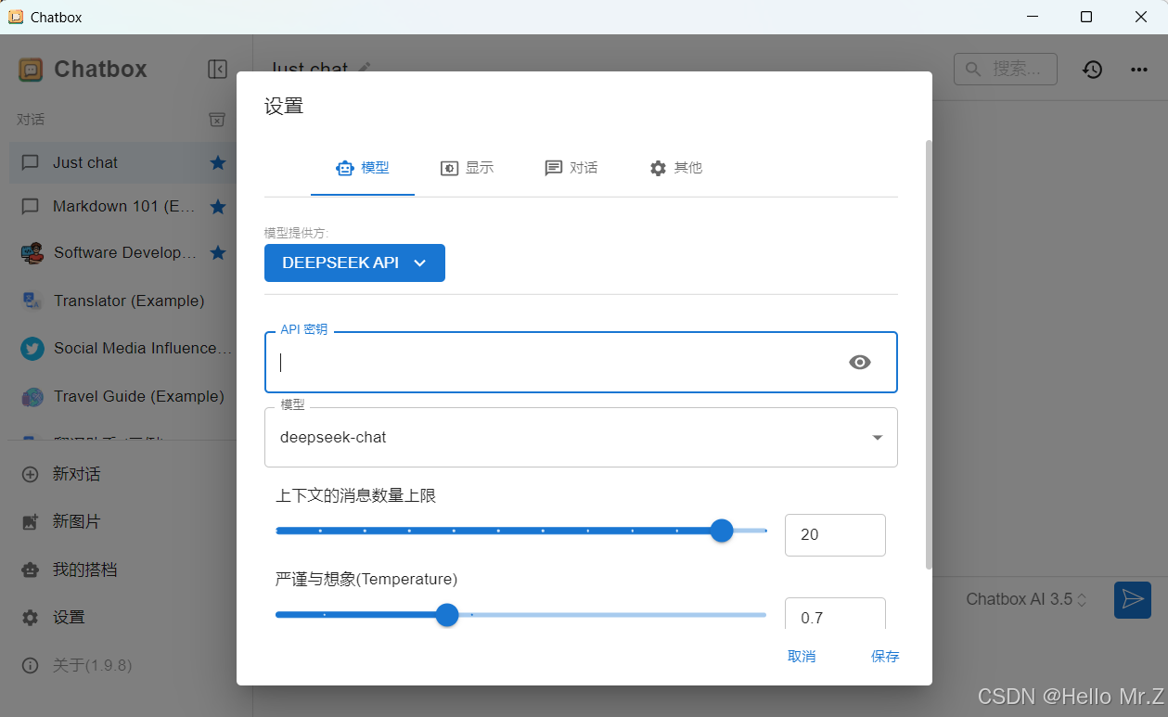Image resolution: width=1168 pixels, height=717 pixels.
Task: Click the API 密钥 input field
Action: point(581,363)
